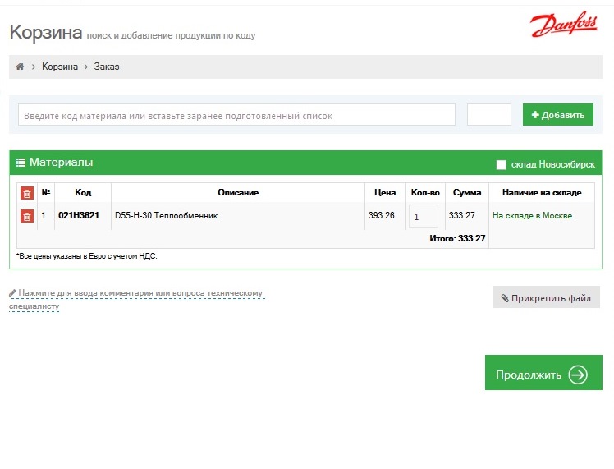This screenshot has width=614, height=469.
Task: Click the home icon in breadcrumb
Action: [20, 67]
